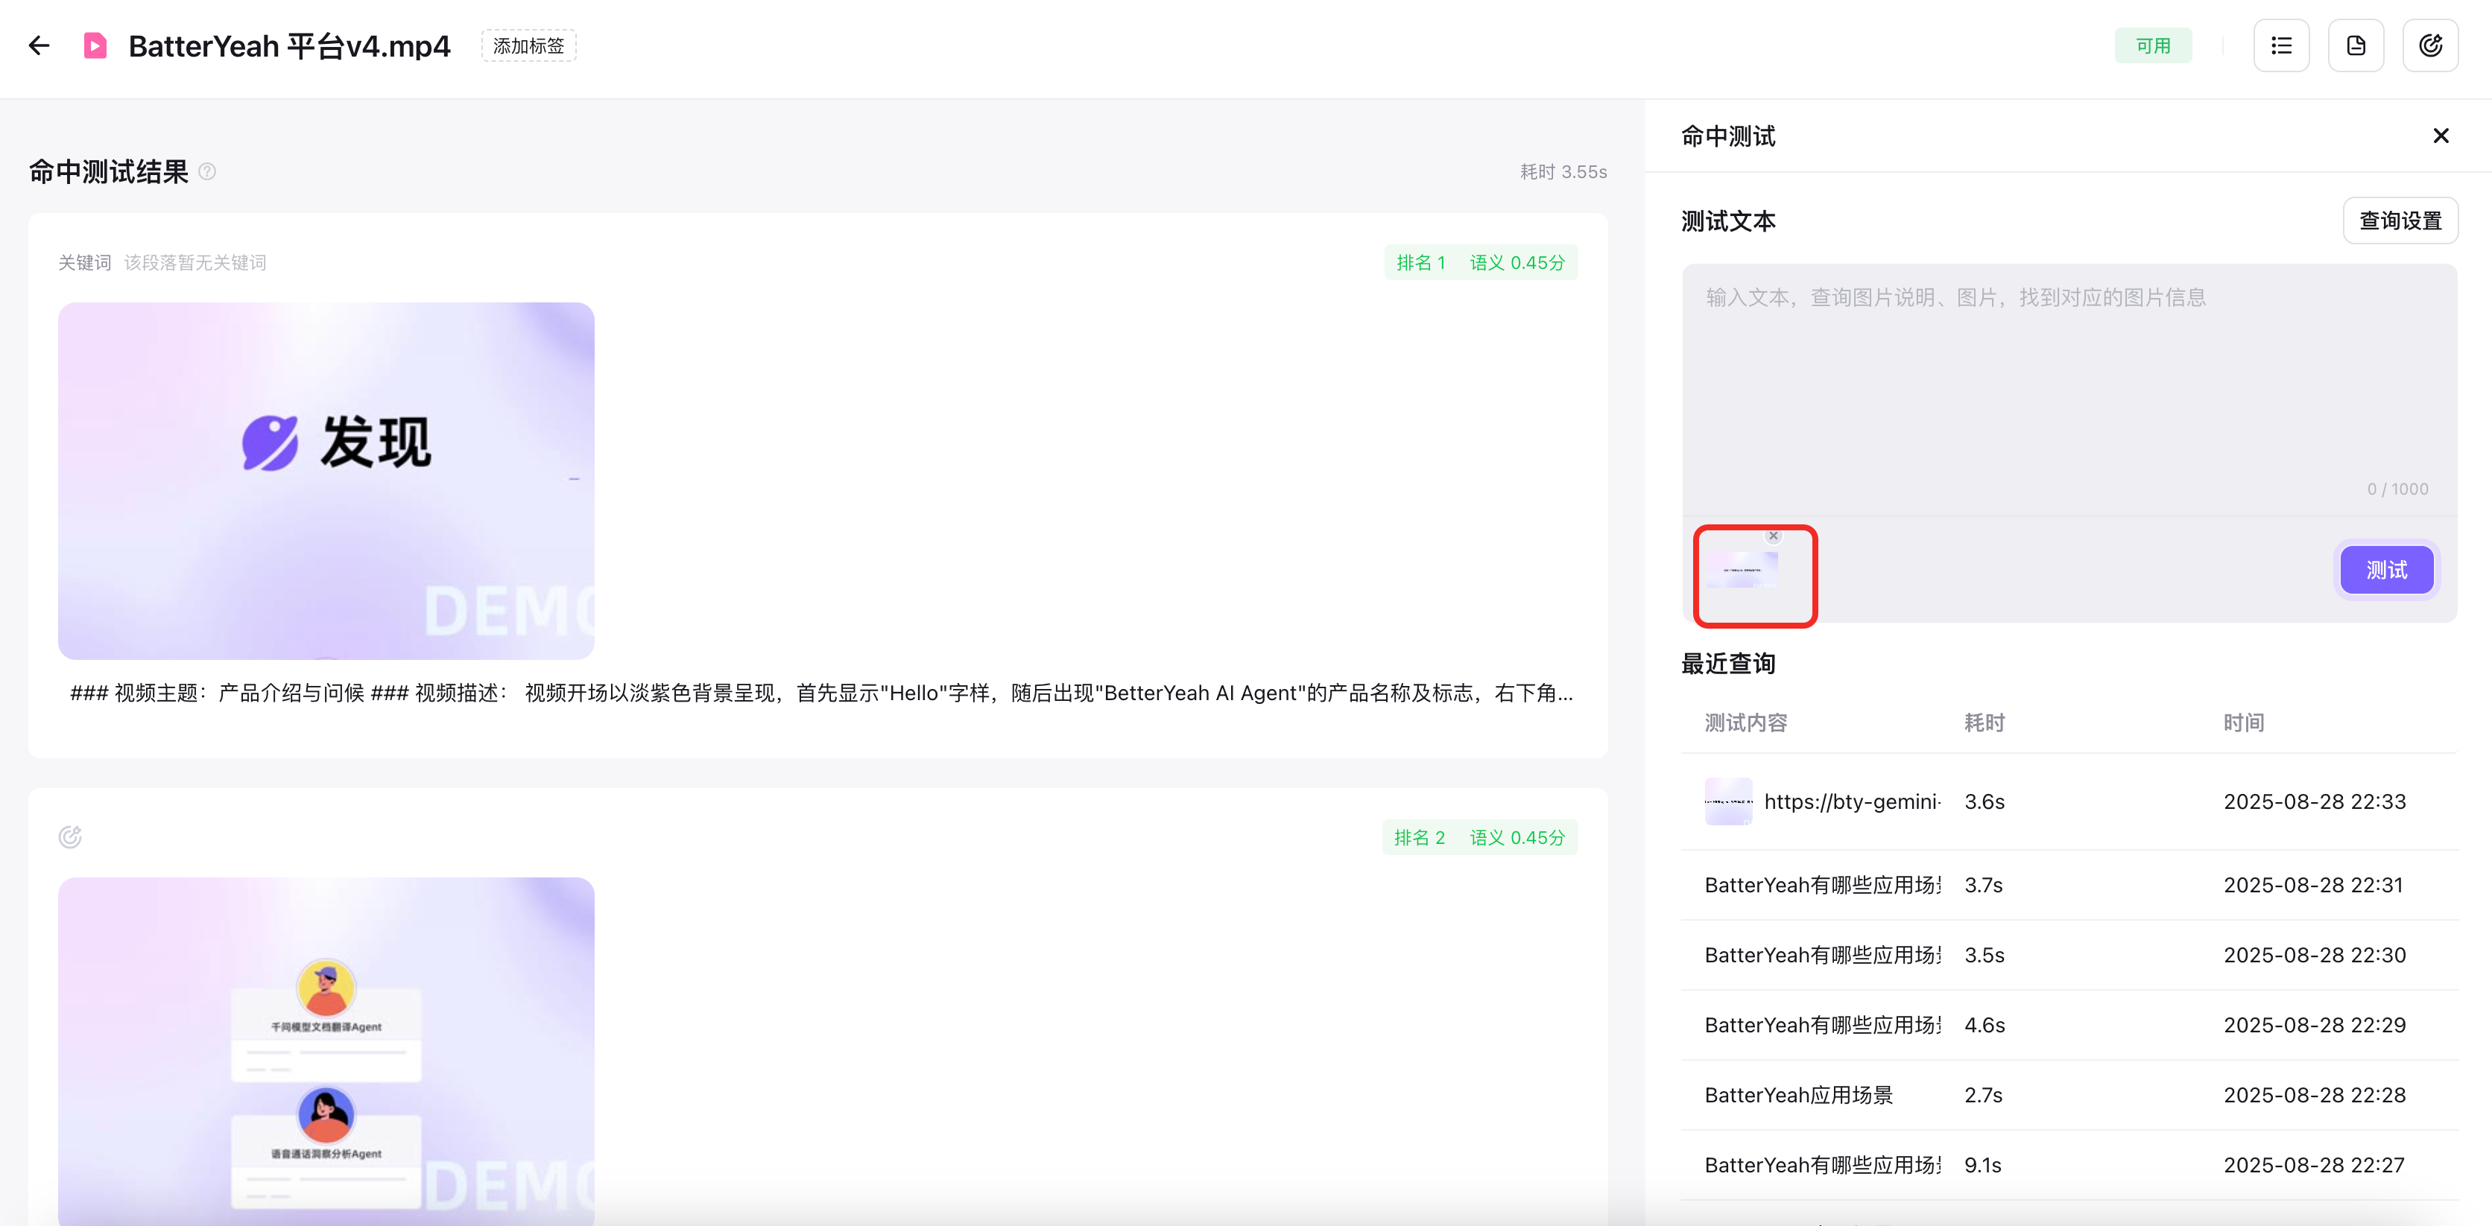Click the rank 1 video description text

click(x=821, y=692)
